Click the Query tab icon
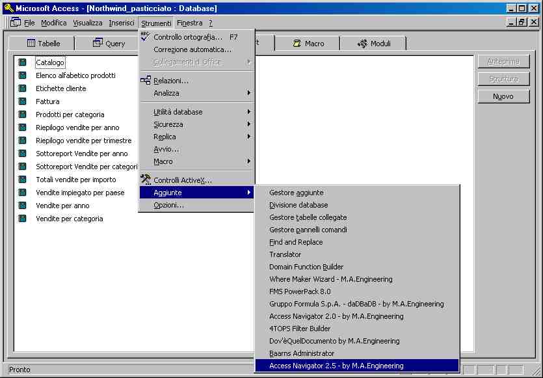 pyautogui.click(x=98, y=44)
